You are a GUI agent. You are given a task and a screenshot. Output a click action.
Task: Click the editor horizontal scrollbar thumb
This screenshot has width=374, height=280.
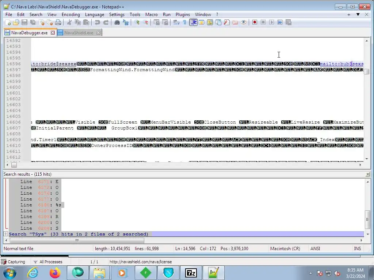pos(14,165)
